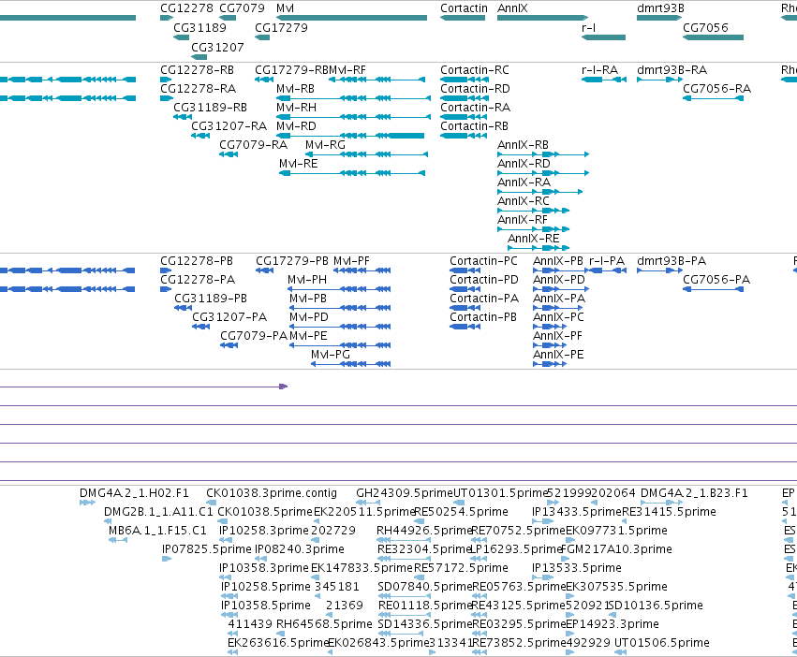Open the CG17279 gene label

(281, 27)
